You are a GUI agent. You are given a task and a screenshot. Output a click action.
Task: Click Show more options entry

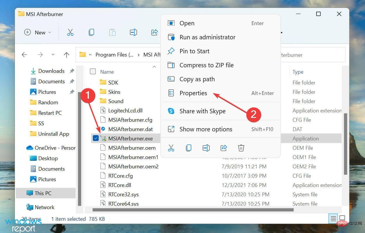pos(206,129)
